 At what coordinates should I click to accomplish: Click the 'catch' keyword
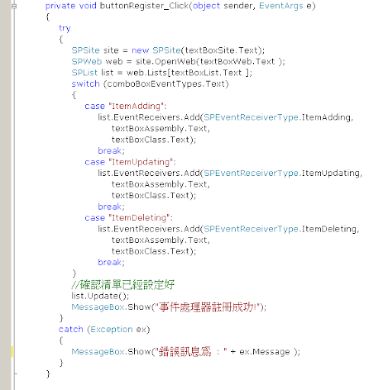71,329
